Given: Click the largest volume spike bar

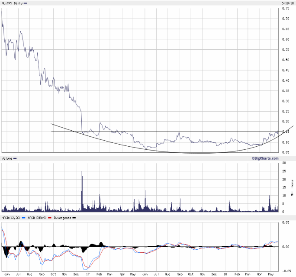Looking at the screenshot, I should point(82,190).
